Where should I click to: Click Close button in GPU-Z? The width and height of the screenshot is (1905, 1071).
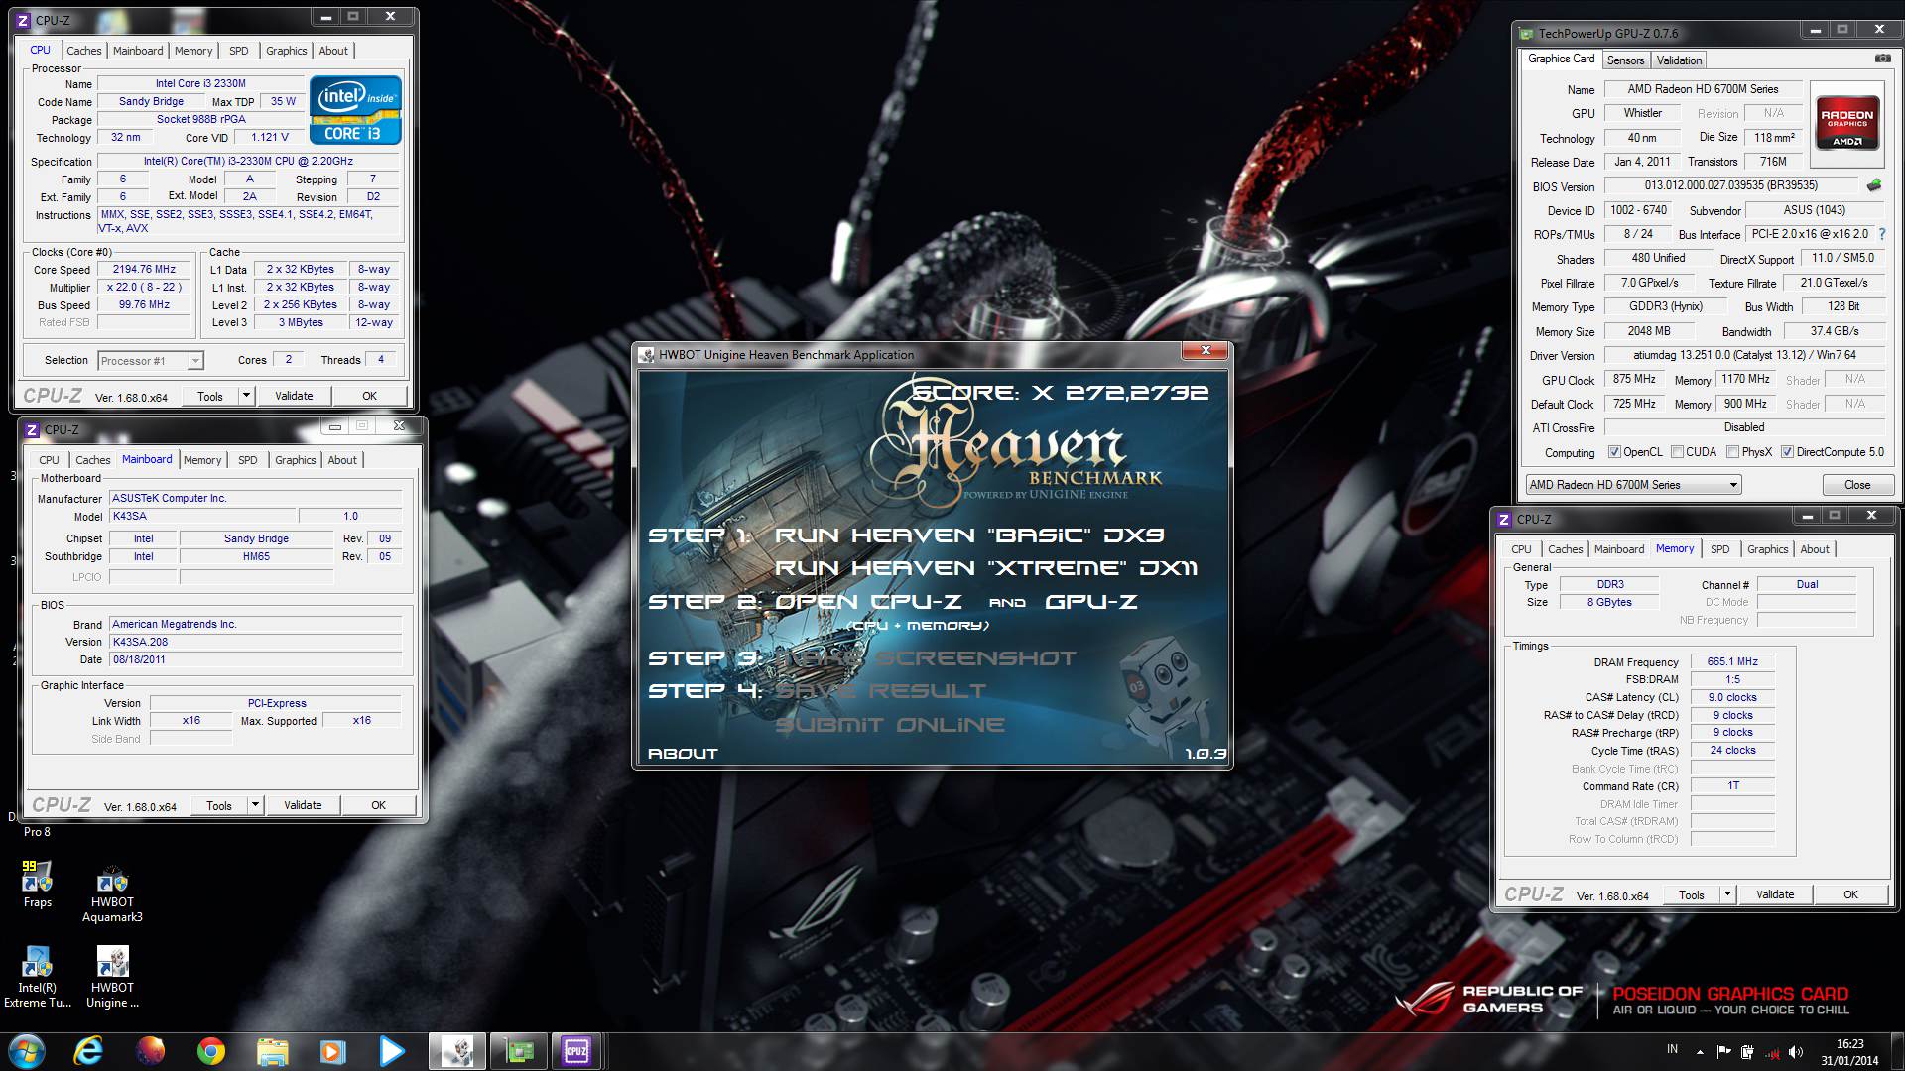tap(1857, 485)
